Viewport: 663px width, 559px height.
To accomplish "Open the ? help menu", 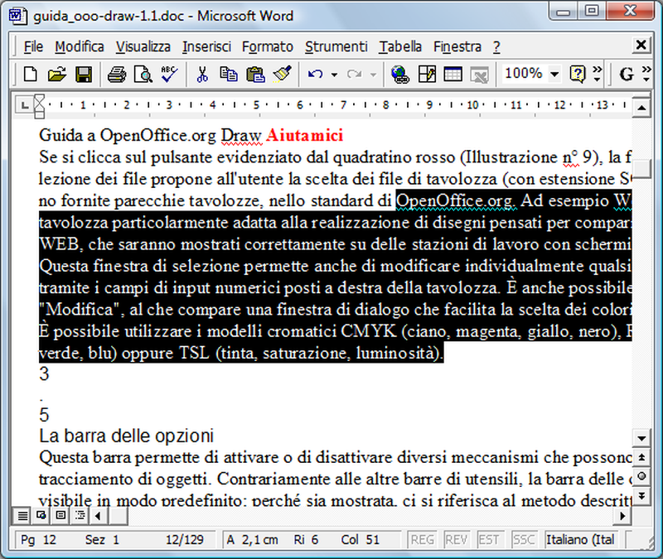I will (x=496, y=46).
